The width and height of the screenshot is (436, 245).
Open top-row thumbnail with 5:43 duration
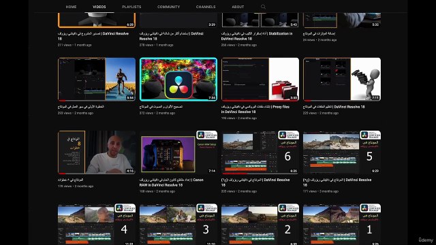point(260,20)
